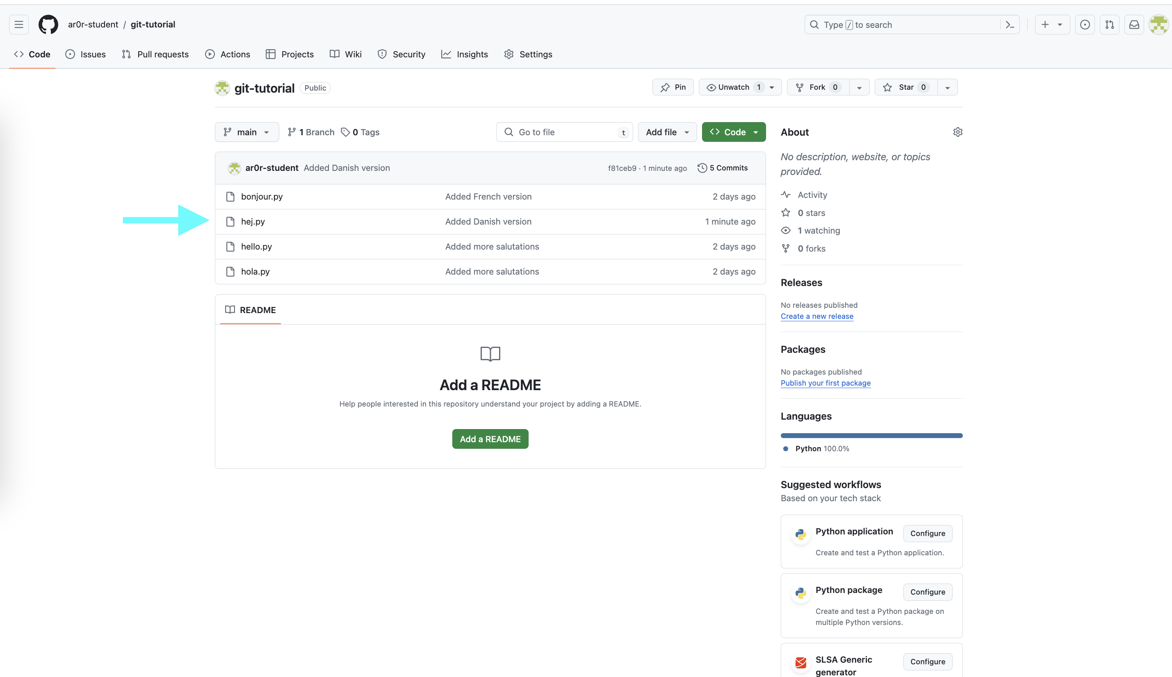Click the hej.py file icon
Image resolution: width=1172 pixels, height=677 pixels.
[x=230, y=222]
